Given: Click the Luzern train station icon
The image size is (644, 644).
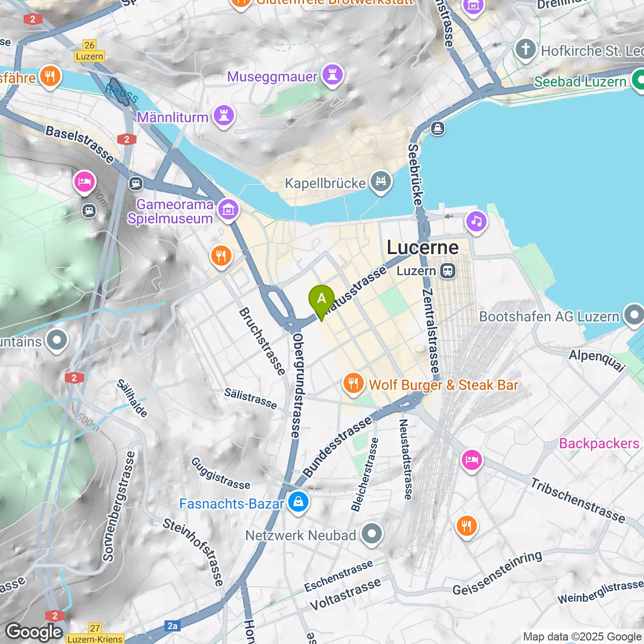Looking at the screenshot, I should 447,271.
